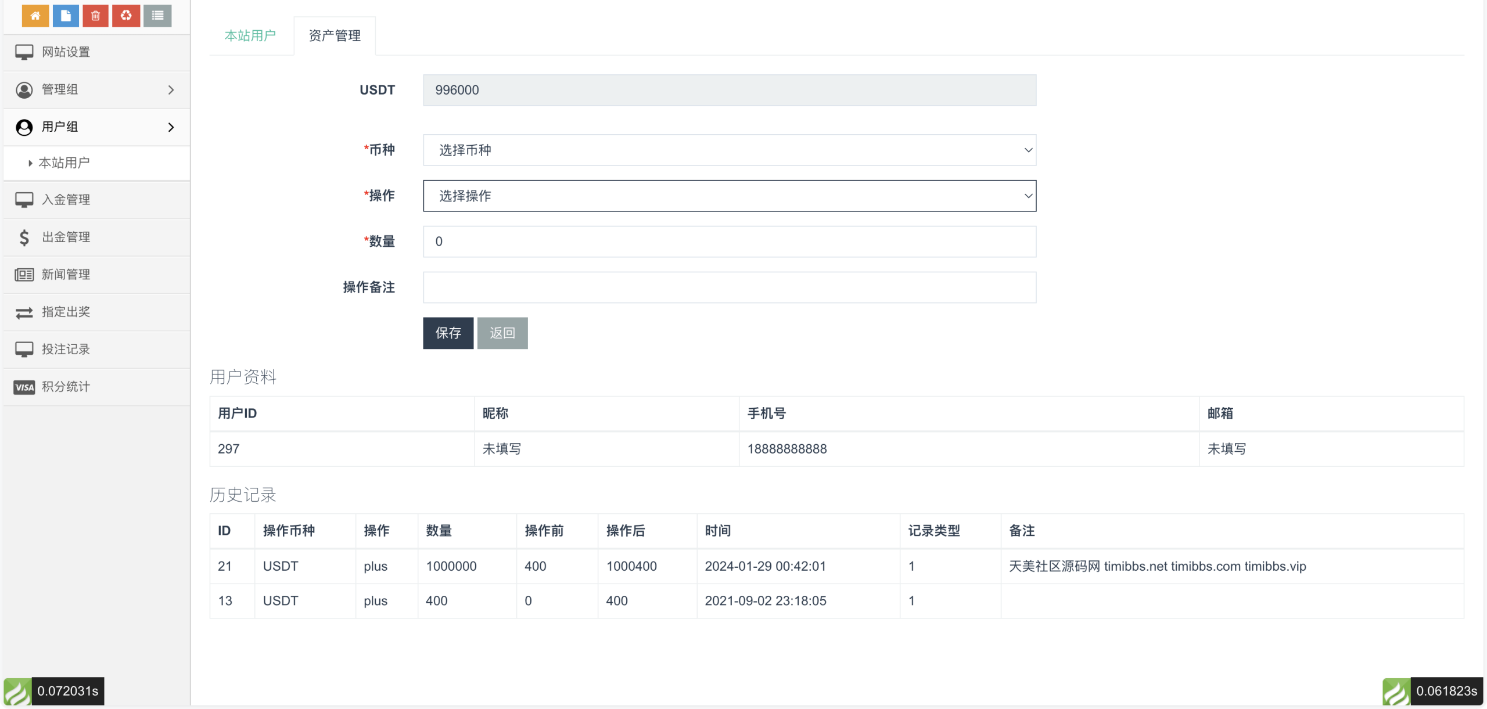The height and width of the screenshot is (709, 1487).
Task: Click the 数量 input field
Action: pyautogui.click(x=729, y=242)
